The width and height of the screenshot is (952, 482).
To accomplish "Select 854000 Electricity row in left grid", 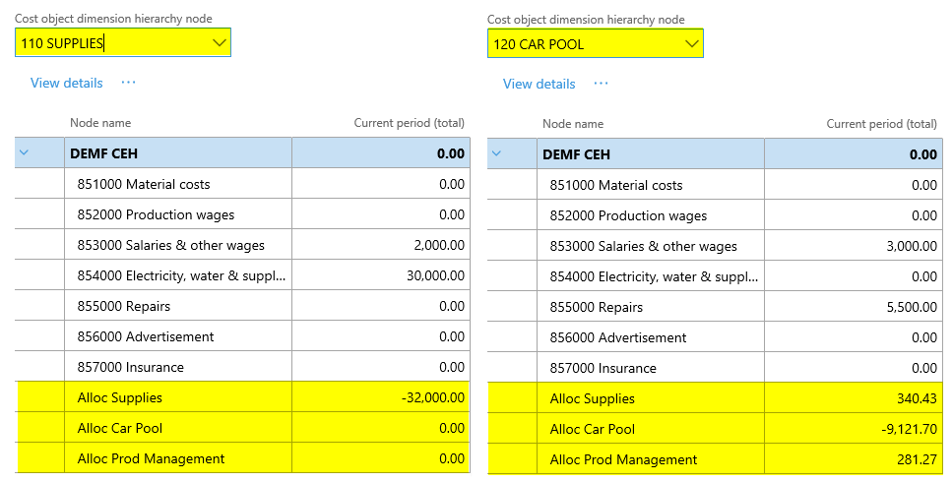I will [x=182, y=275].
